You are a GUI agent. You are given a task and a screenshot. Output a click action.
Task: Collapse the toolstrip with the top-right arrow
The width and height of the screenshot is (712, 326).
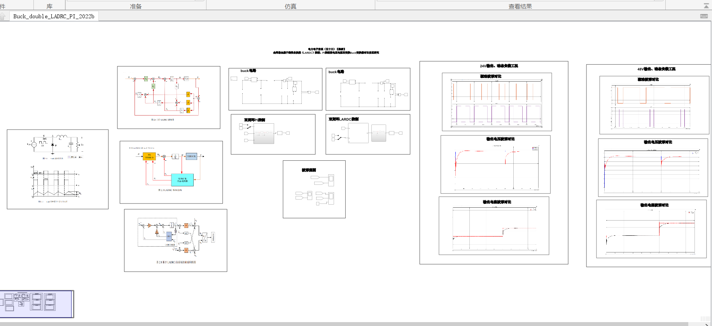point(706,6)
